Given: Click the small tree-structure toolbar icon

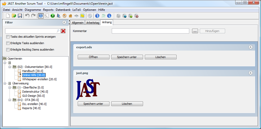Looking at the screenshot, I should [x=47, y=16].
